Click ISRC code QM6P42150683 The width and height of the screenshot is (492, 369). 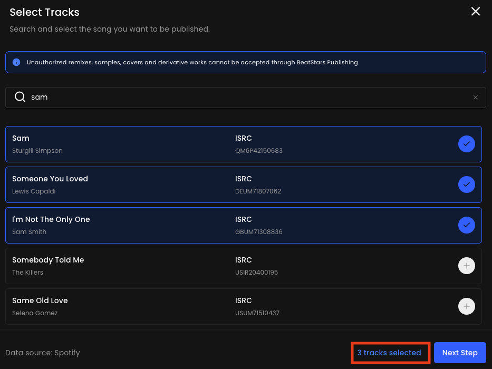(259, 151)
